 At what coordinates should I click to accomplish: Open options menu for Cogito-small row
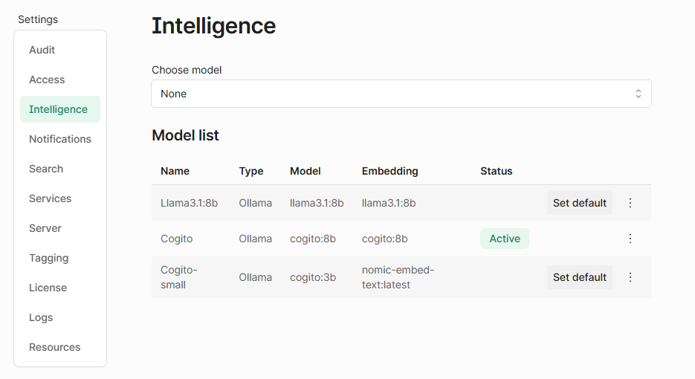[x=630, y=277]
